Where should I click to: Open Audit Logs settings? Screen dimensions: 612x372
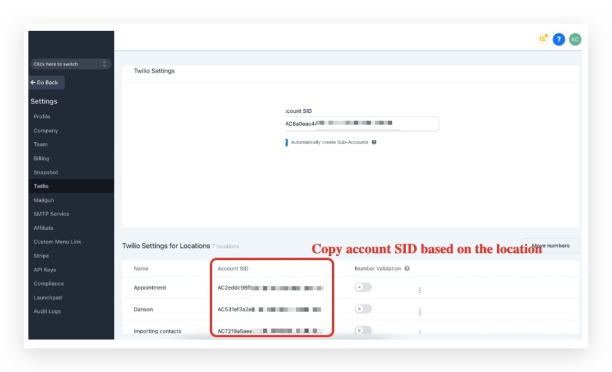tap(47, 311)
